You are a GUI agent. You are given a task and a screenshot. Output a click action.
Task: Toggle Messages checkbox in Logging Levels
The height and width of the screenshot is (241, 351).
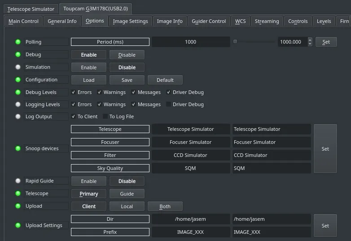(133, 104)
